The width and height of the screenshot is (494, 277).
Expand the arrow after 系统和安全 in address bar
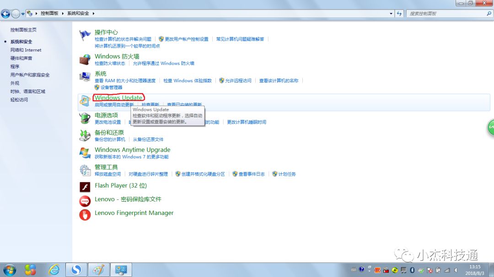coord(94,14)
